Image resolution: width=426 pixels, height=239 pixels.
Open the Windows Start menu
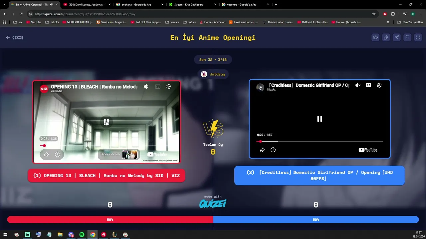point(5,235)
